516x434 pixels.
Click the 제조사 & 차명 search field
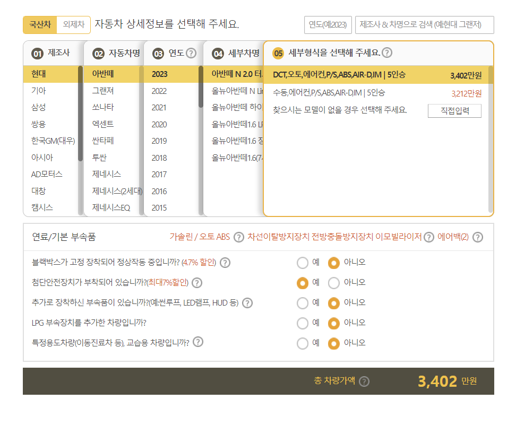425,24
